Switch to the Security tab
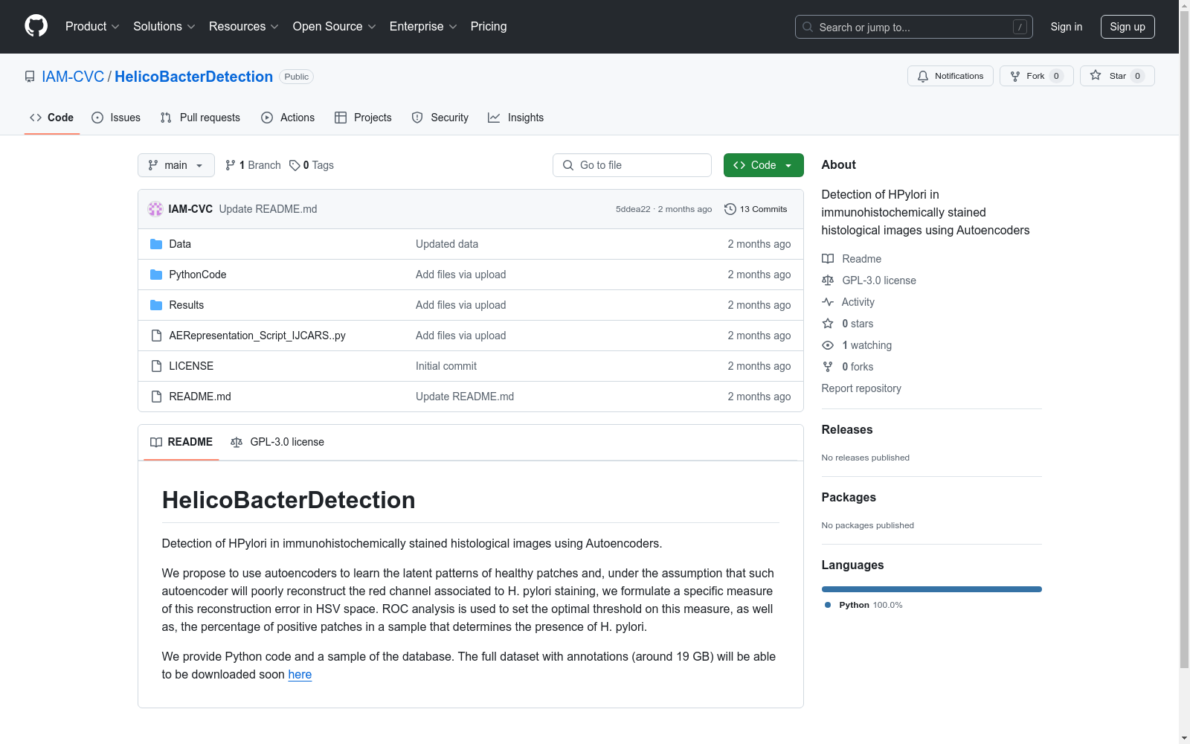1190x744 pixels. [440, 118]
